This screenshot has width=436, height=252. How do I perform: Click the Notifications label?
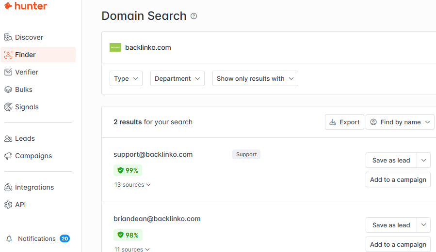[37, 238]
